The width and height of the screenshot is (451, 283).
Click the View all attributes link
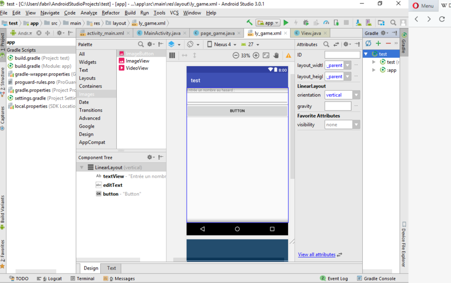tap(316, 254)
